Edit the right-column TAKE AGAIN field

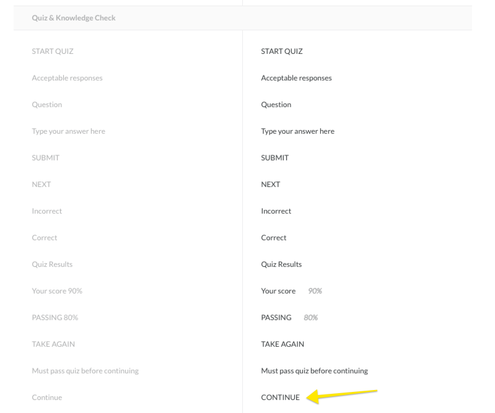(283, 344)
